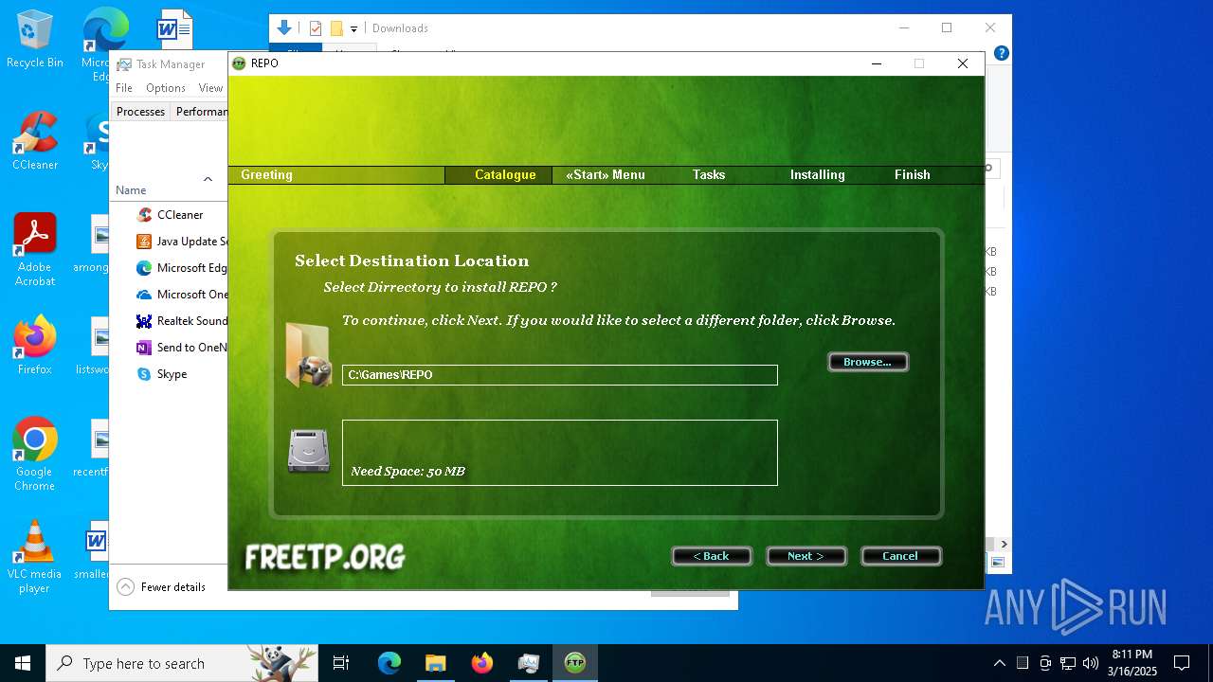Click Downloads window quick access down-arrow icon
1213x682 pixels.
[x=283, y=28]
